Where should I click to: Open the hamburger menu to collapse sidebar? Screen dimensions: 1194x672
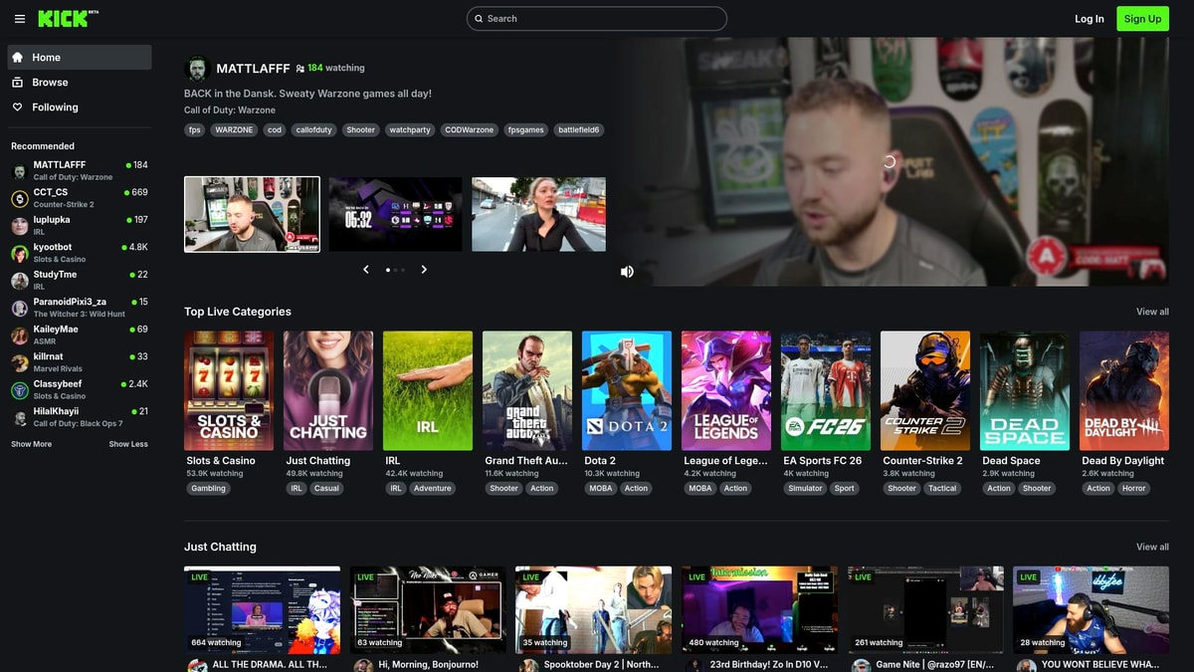(20, 18)
